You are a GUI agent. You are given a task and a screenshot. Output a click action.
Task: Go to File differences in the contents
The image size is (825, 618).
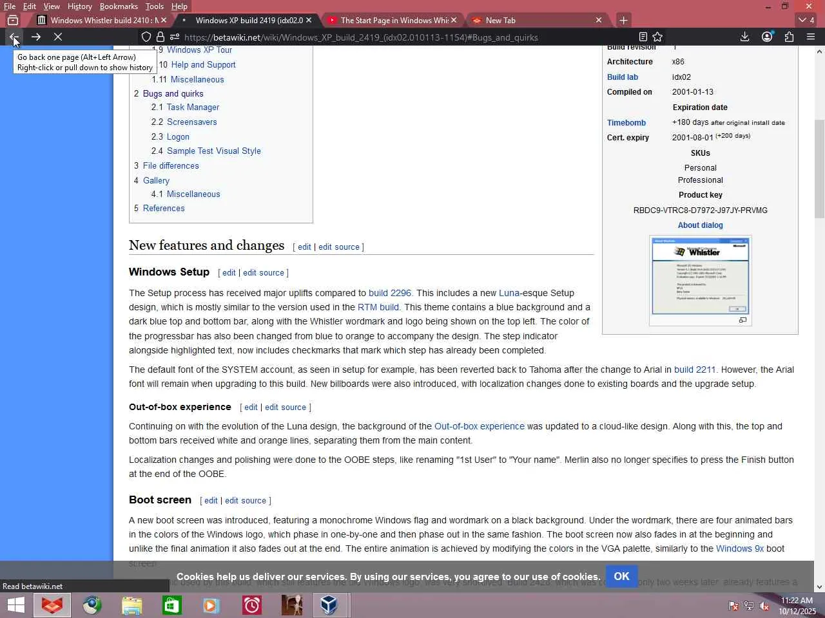click(171, 166)
